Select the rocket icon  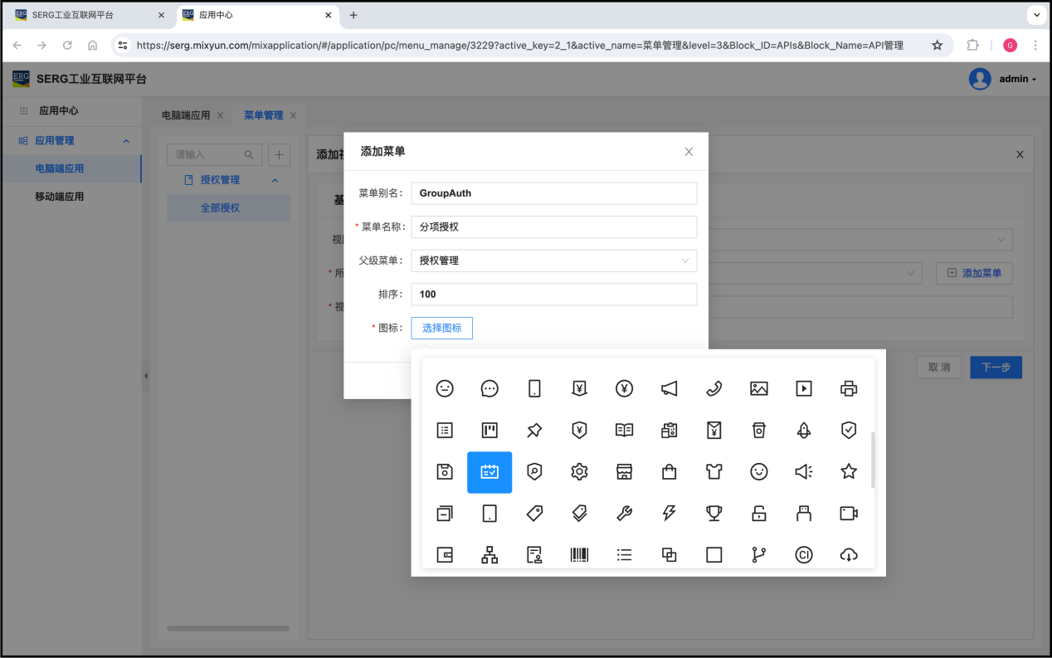pyautogui.click(x=803, y=430)
